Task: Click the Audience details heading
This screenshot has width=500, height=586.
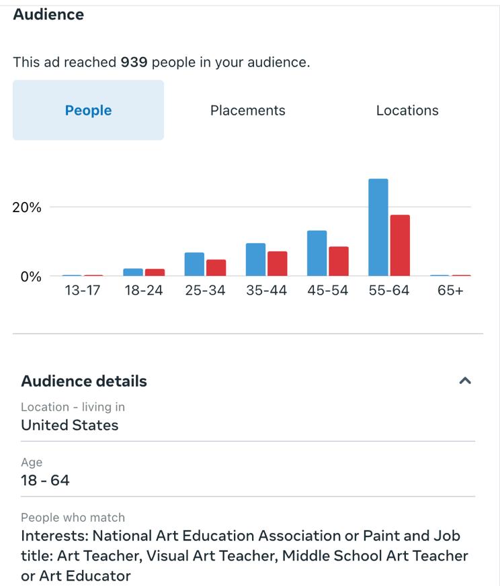Action: pyautogui.click(x=84, y=381)
